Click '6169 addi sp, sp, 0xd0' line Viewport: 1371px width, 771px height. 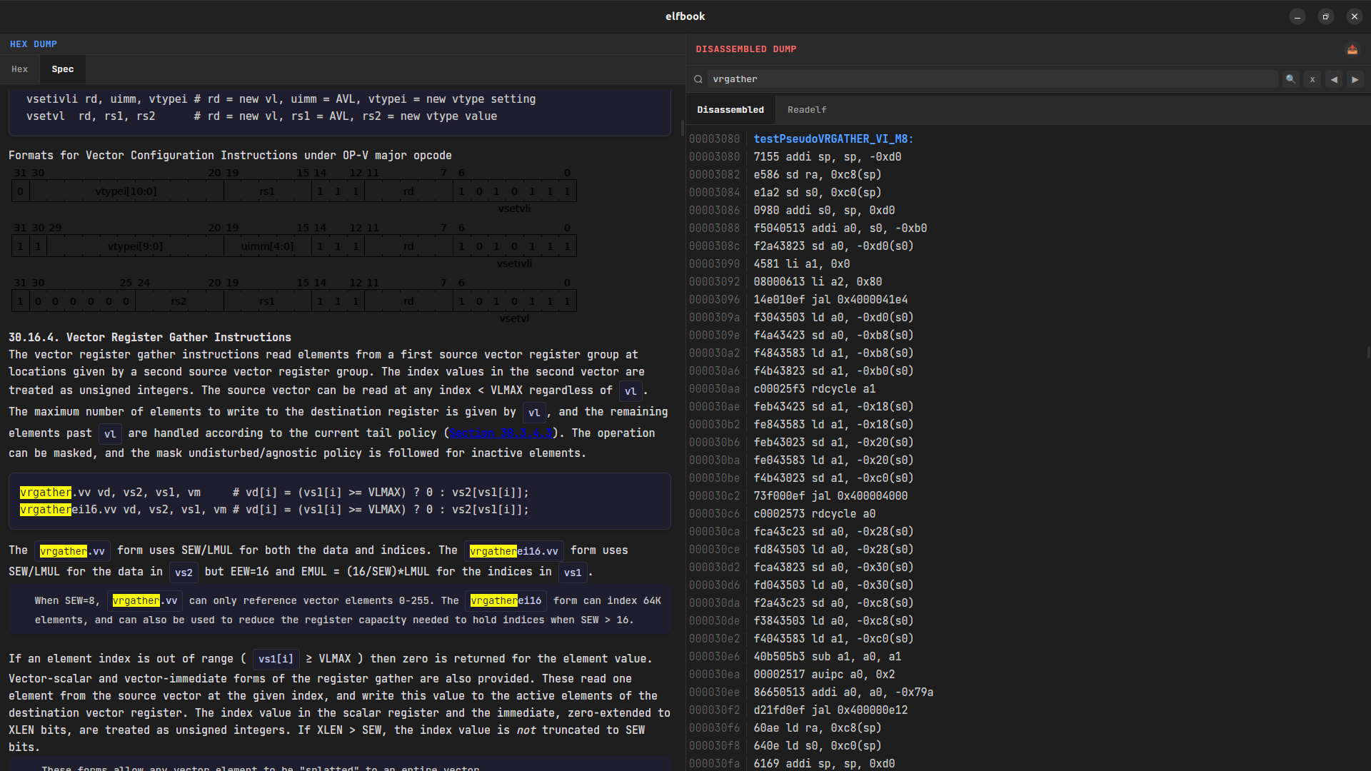pyautogui.click(x=824, y=764)
